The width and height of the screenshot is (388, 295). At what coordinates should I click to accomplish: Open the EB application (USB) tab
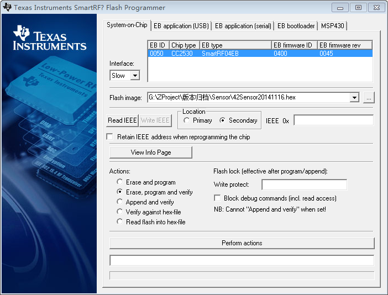[x=181, y=26]
